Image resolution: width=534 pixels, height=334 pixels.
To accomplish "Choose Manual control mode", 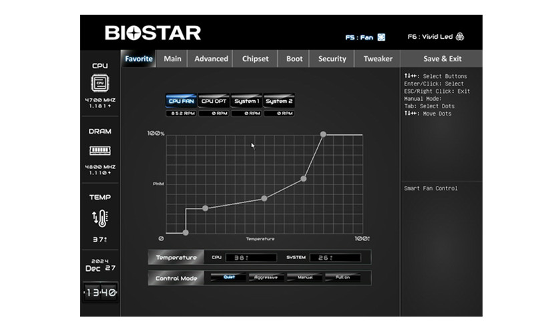I will click(x=305, y=277).
